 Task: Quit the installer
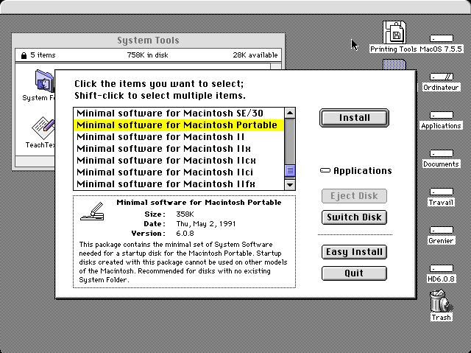point(354,273)
